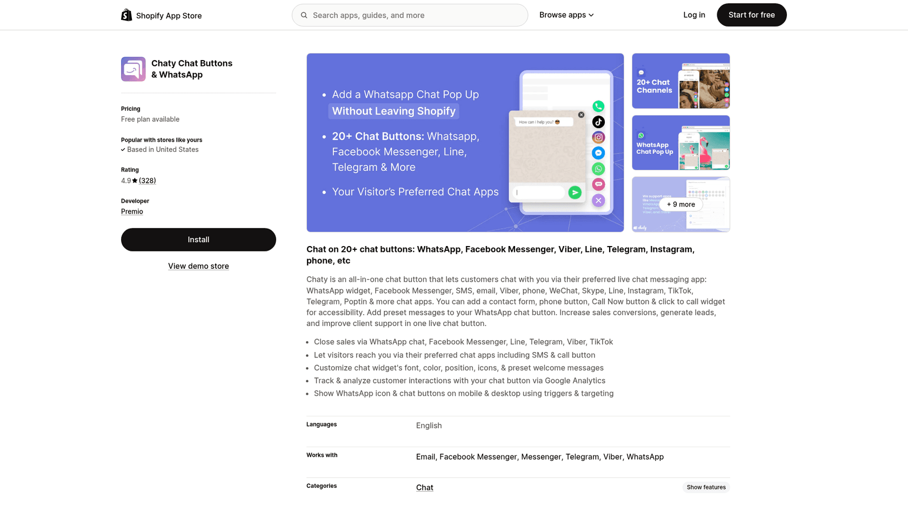Open the View demo store link
908x511 pixels.
[x=198, y=266]
